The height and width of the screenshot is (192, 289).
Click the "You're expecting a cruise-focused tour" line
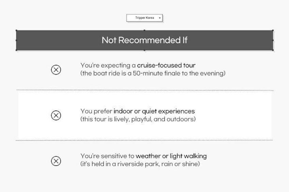pos(138,65)
